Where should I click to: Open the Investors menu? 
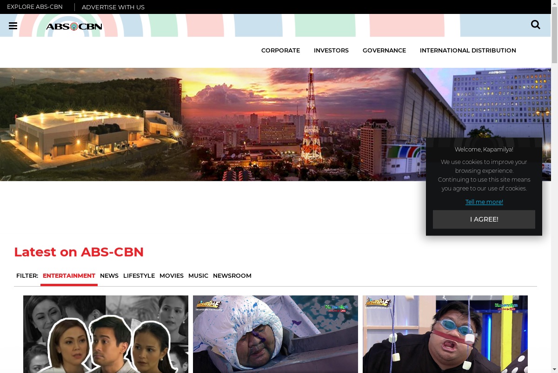[x=331, y=50]
